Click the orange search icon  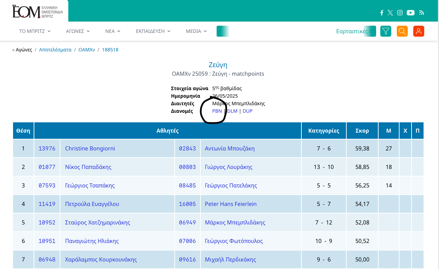point(402,31)
